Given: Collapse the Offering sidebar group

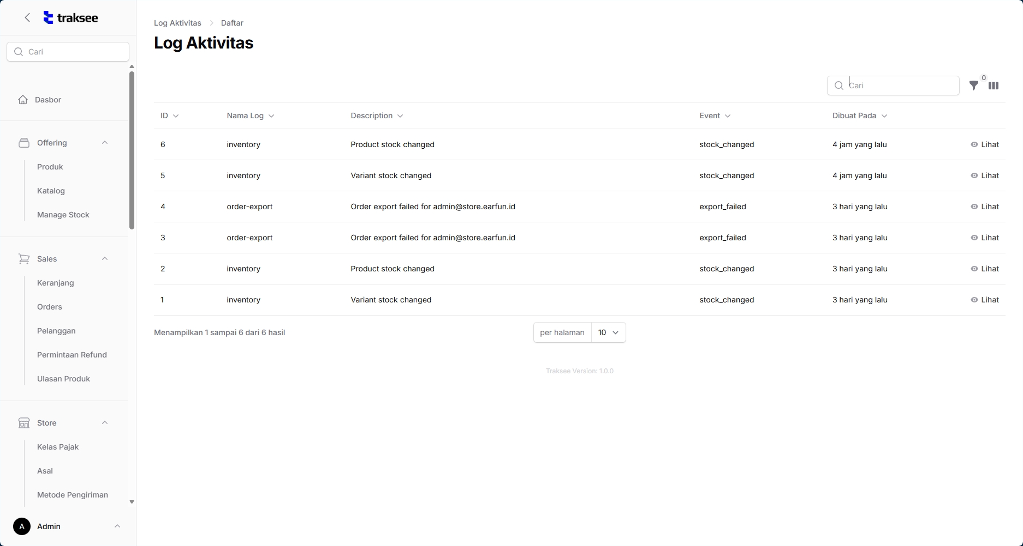Looking at the screenshot, I should pos(105,143).
